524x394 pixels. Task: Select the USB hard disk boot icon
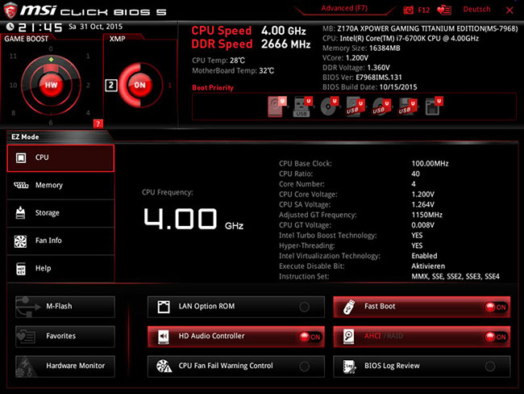click(x=355, y=107)
